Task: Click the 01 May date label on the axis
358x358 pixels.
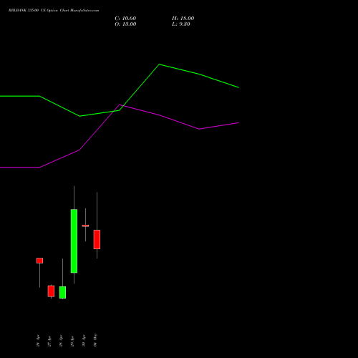Action: (x=95, y=340)
